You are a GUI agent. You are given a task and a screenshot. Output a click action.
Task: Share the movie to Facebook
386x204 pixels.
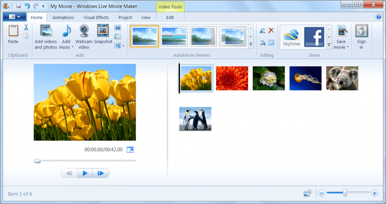[314, 37]
